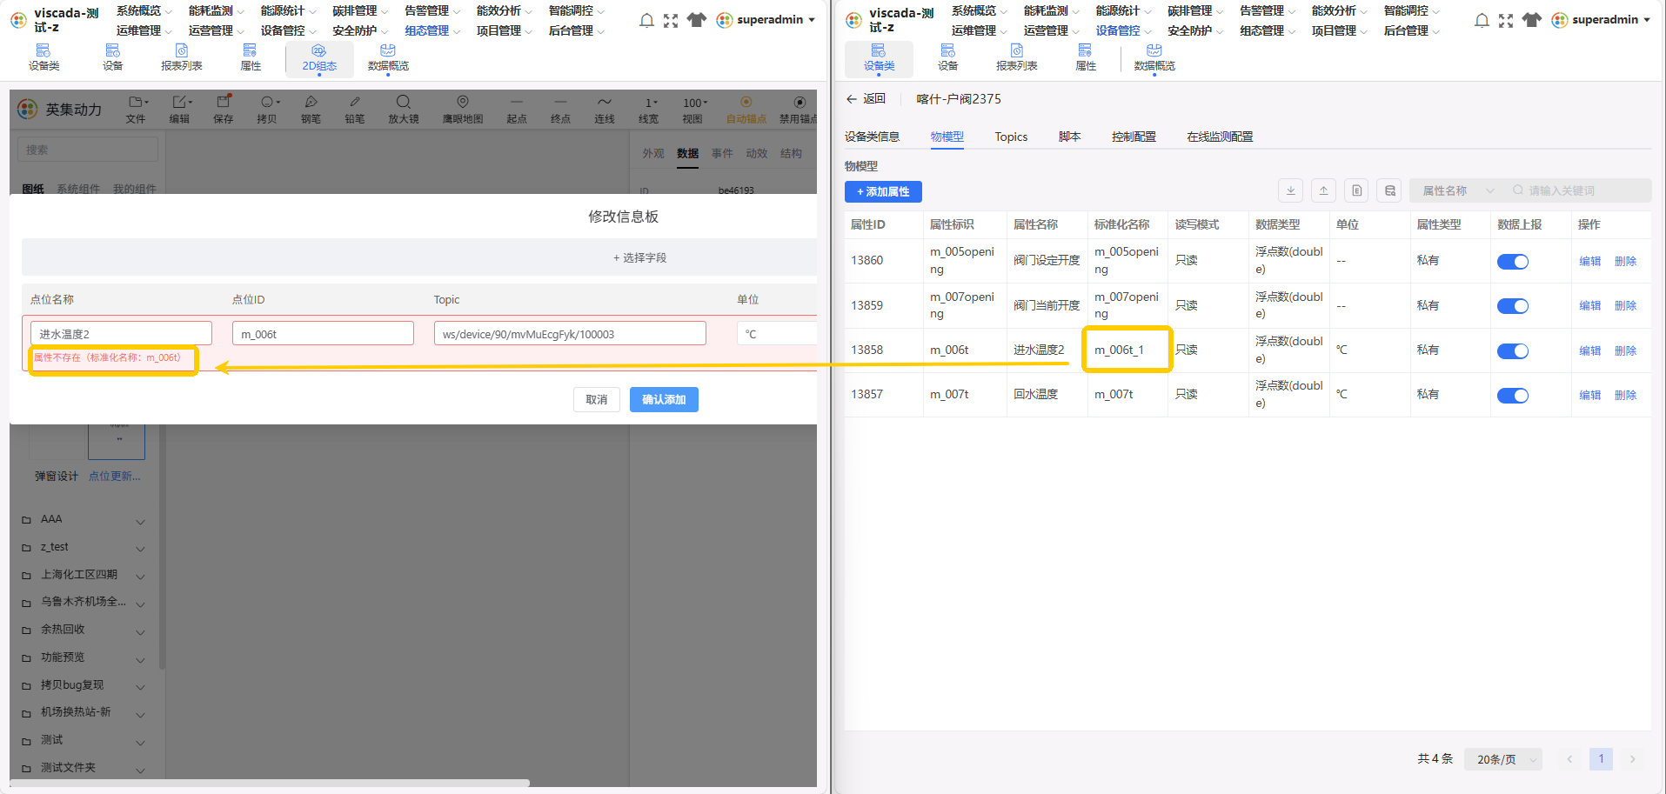
Task: Expand AAA folder in tree
Action: point(140,520)
